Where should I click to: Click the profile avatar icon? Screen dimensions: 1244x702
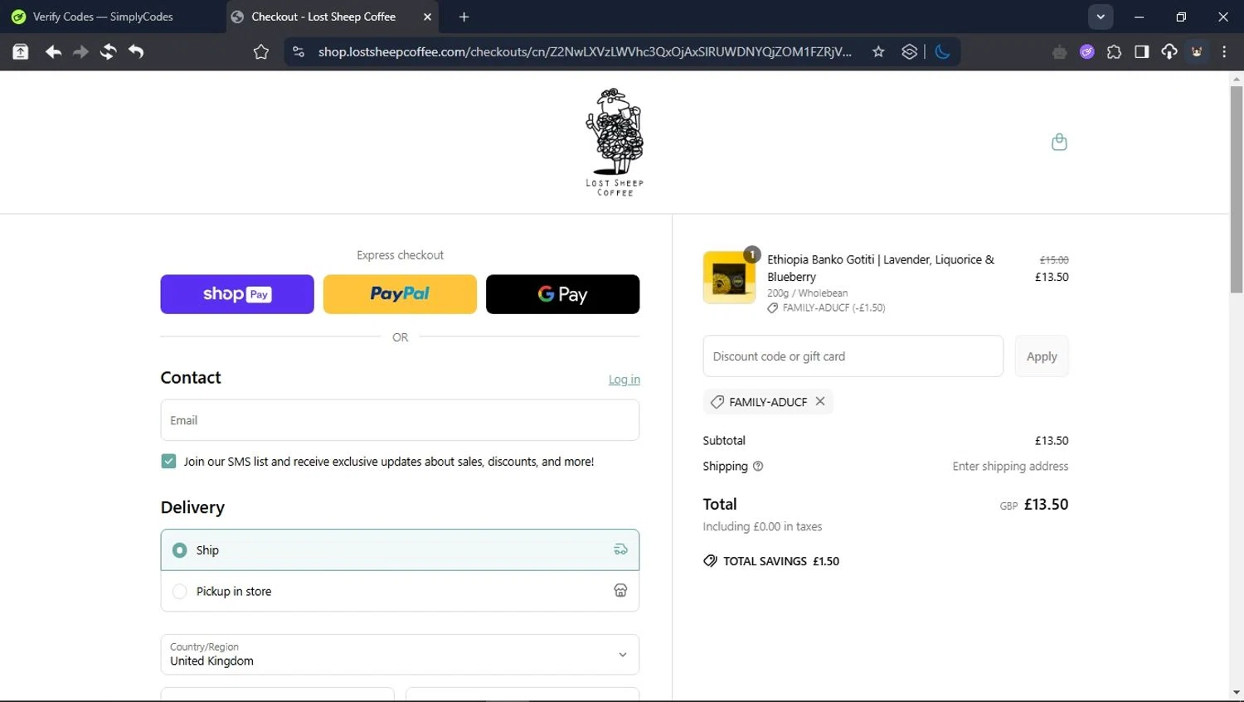pyautogui.click(x=1197, y=51)
